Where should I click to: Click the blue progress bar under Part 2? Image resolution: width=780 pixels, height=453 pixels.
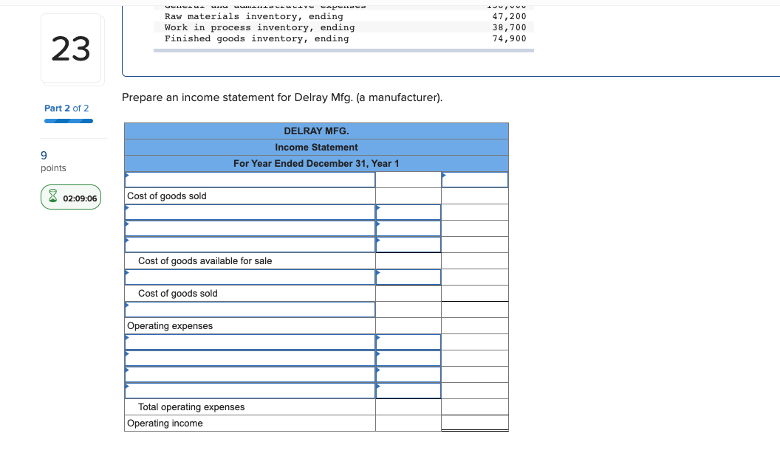[x=68, y=120]
